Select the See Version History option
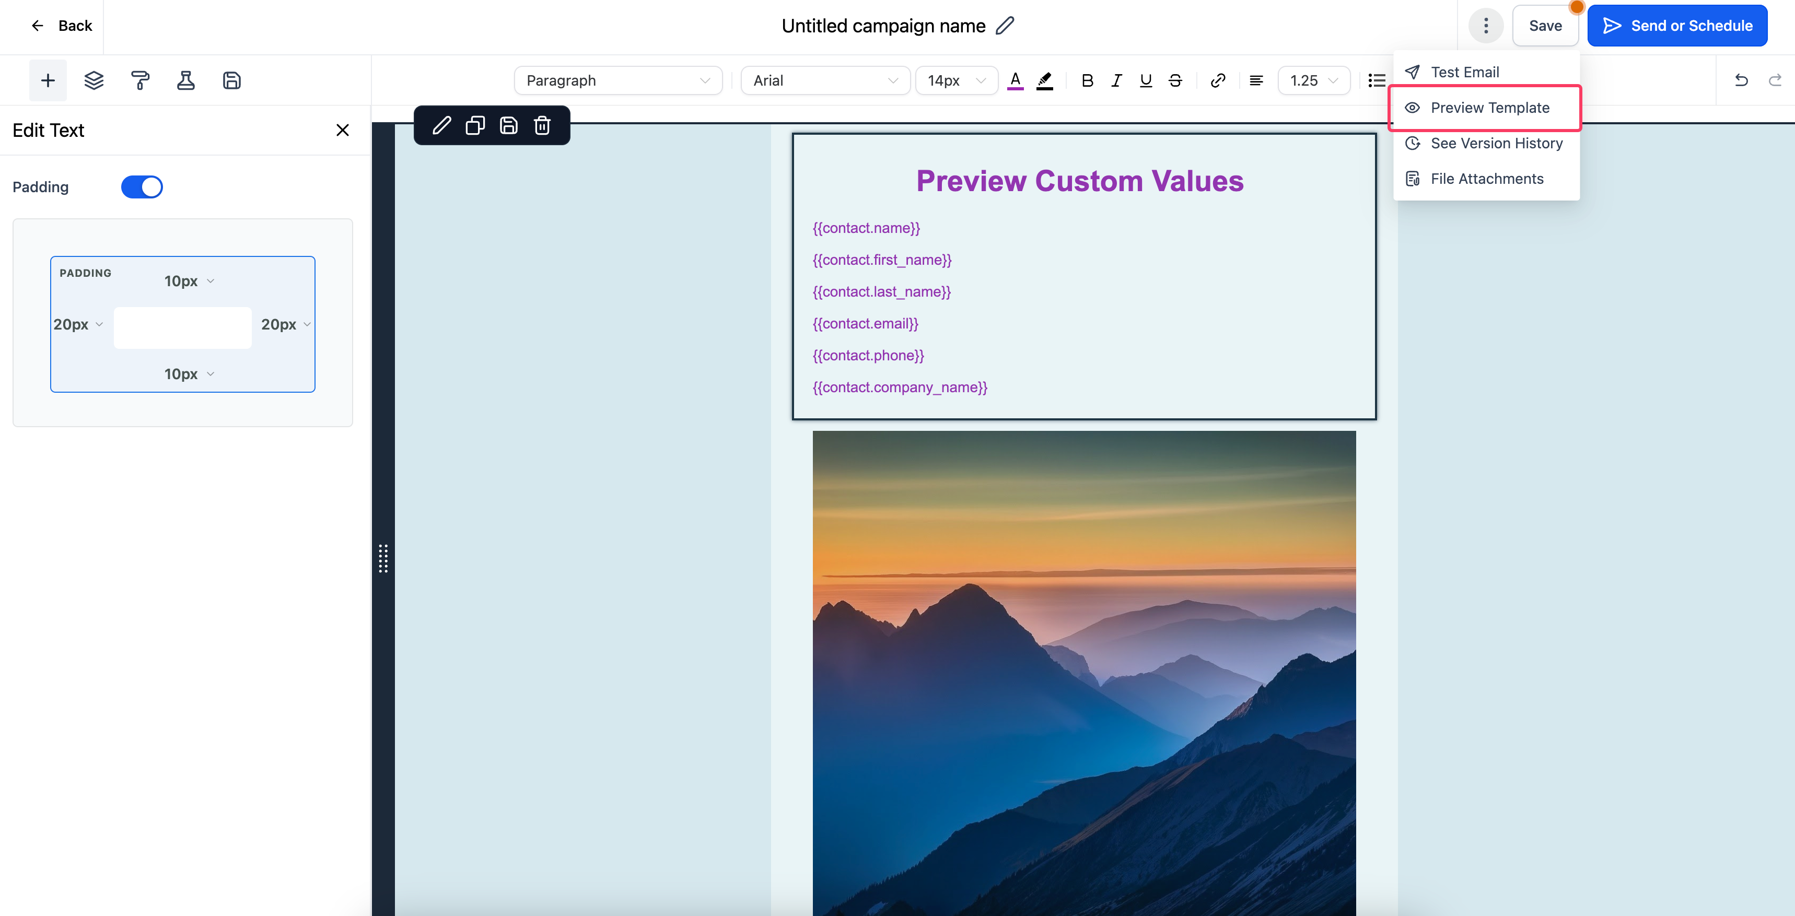 pos(1497,143)
